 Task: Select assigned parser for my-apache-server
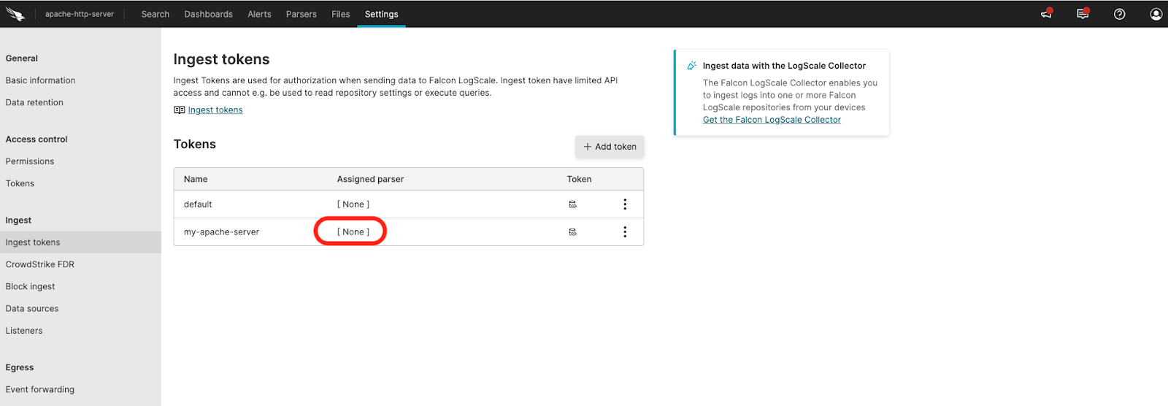coord(353,232)
